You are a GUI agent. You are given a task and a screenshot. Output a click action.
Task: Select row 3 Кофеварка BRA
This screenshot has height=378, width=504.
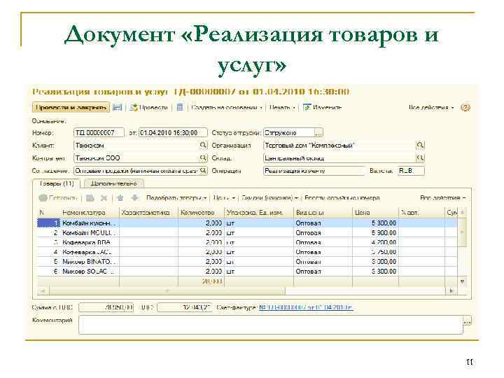click(x=247, y=242)
